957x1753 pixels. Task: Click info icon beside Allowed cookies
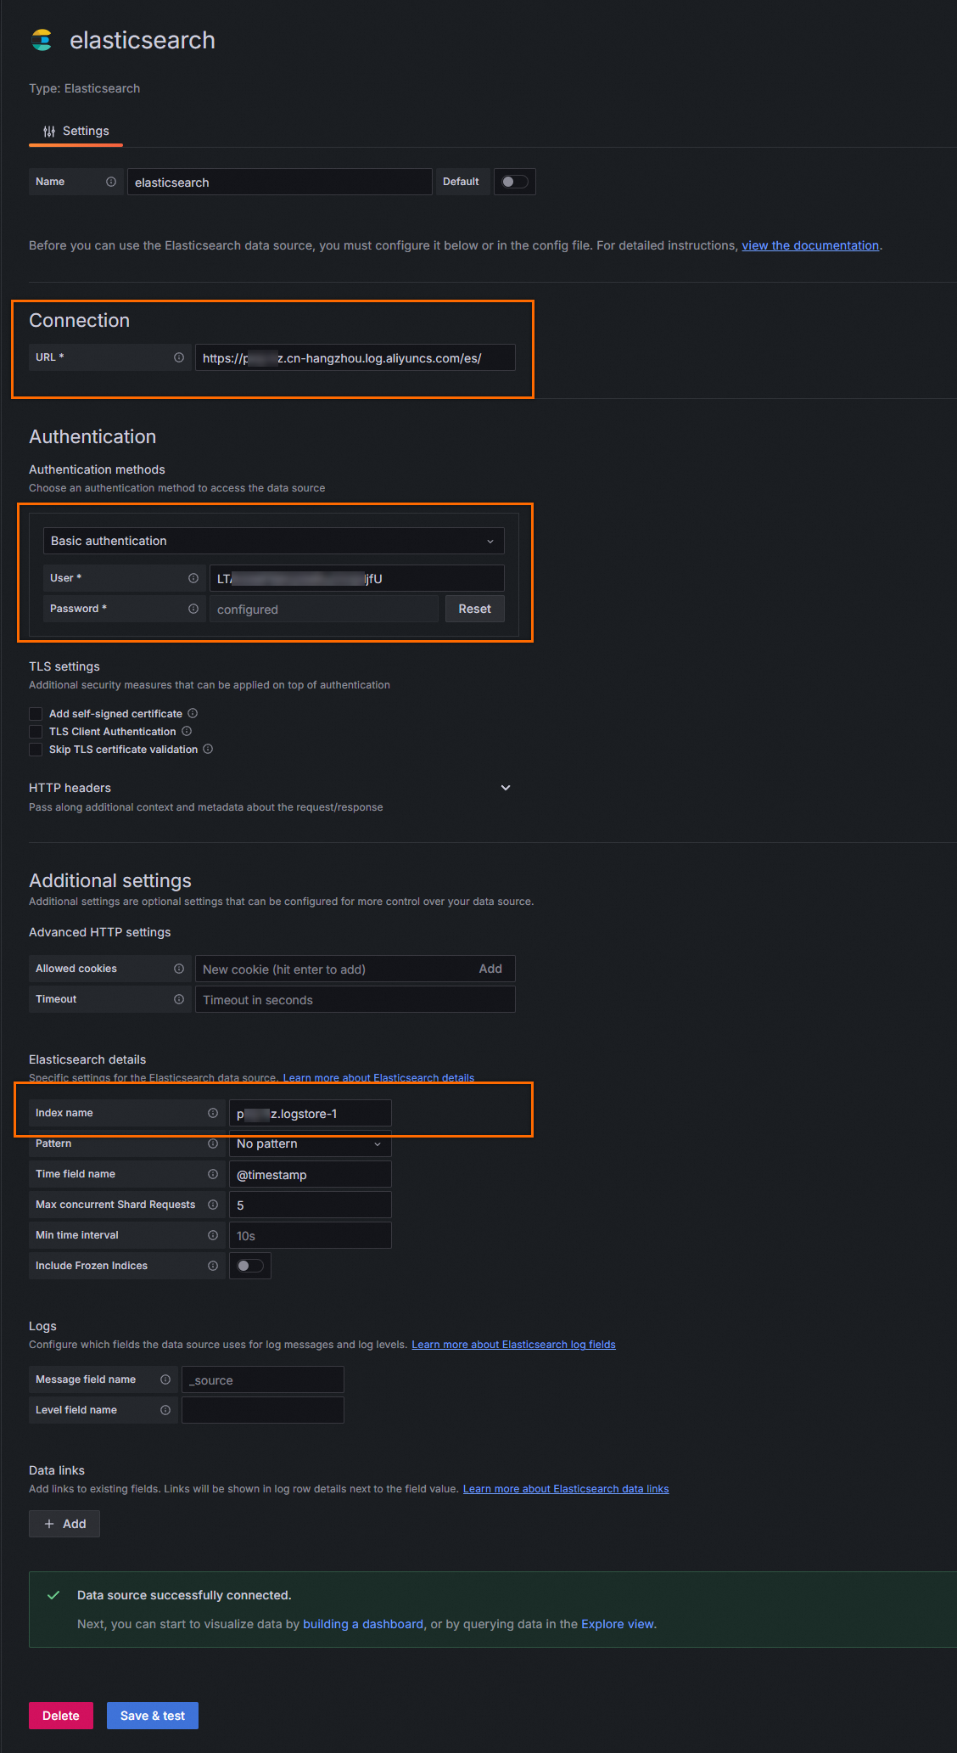[179, 969]
